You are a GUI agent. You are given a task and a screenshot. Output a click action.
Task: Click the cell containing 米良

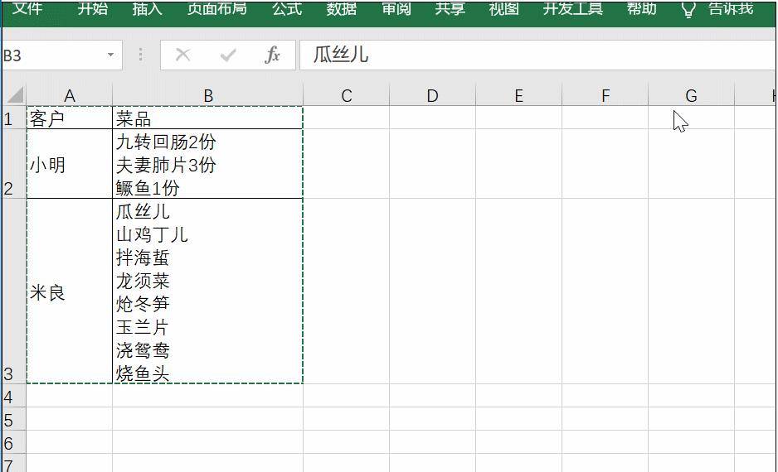point(70,291)
